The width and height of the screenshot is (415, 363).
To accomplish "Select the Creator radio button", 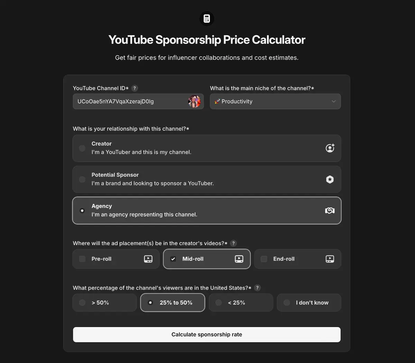I will click(82, 148).
